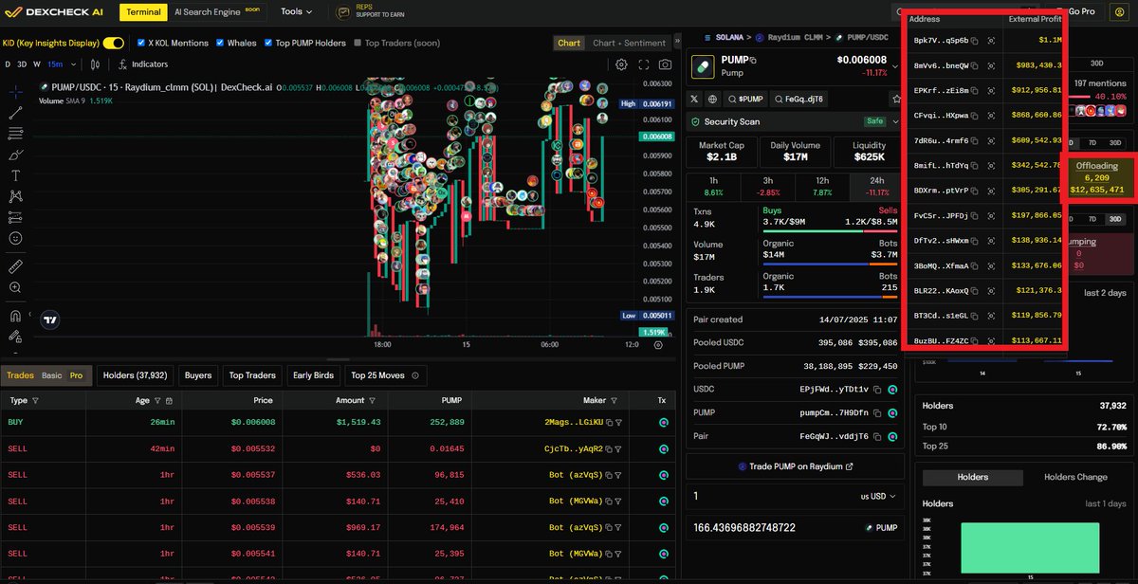Open the us USD currency dropdown
This screenshot has height=584, width=1138.
tap(880, 496)
